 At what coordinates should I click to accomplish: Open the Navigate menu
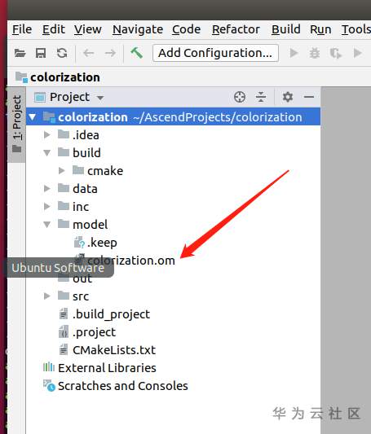(x=138, y=29)
